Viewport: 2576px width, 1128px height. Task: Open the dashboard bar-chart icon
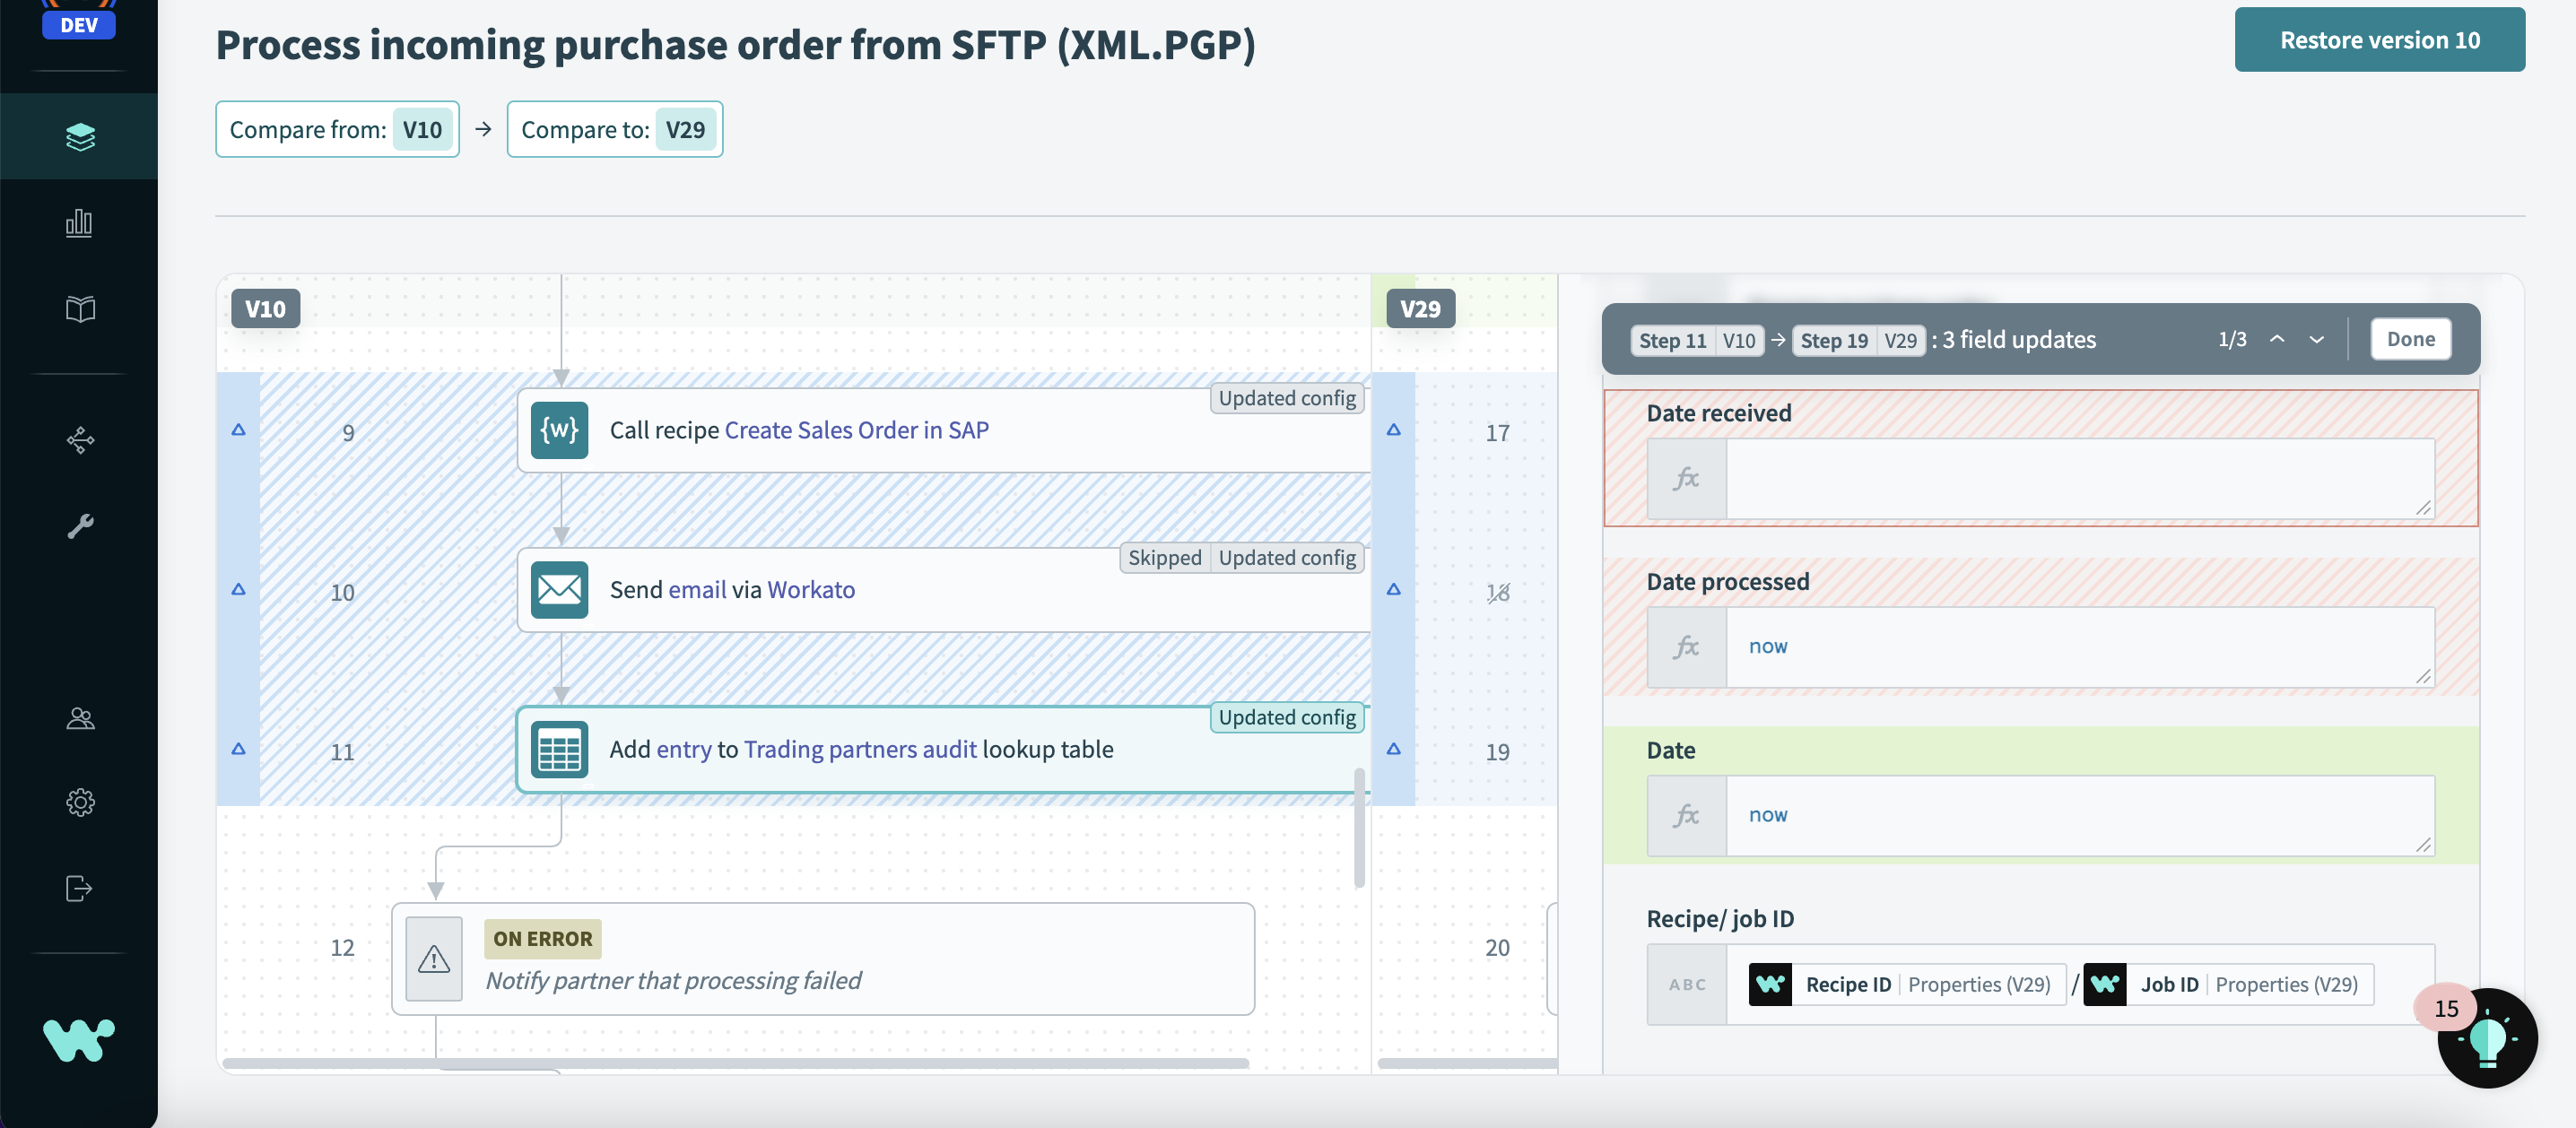(x=79, y=224)
